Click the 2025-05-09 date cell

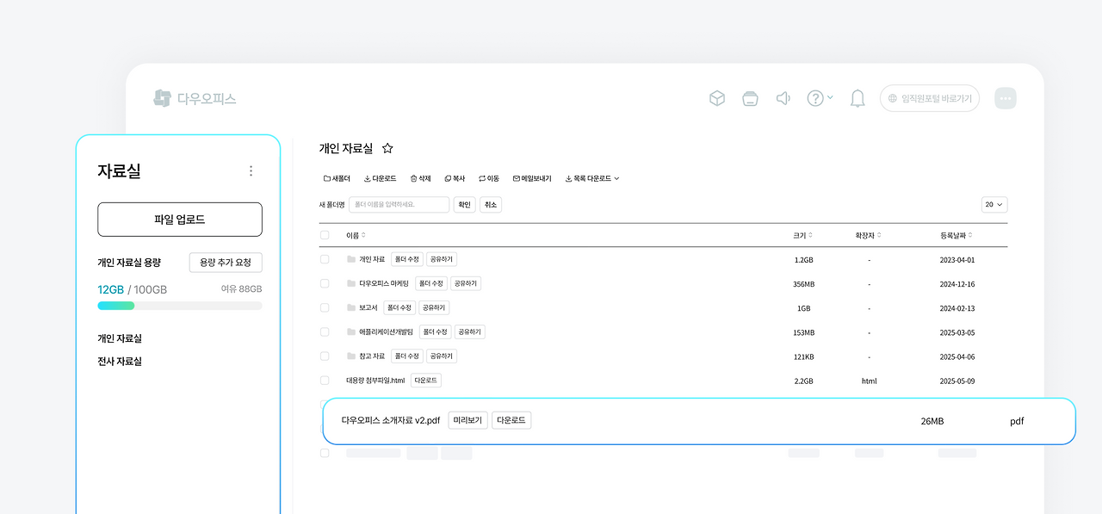pos(957,381)
